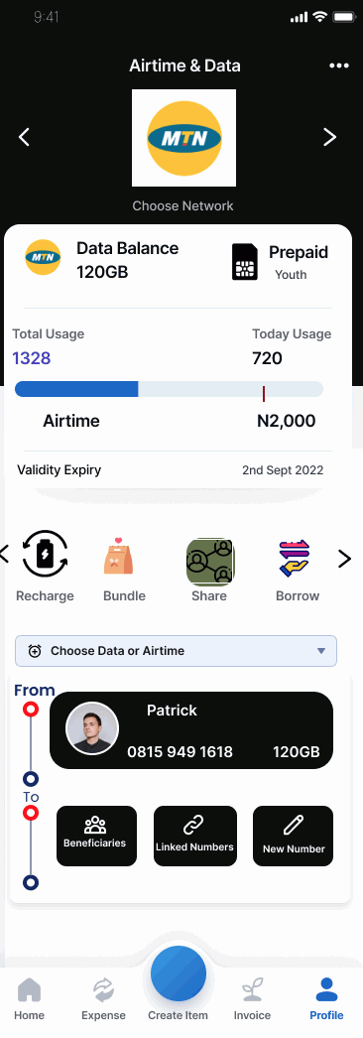The height and width of the screenshot is (1038, 363).
Task: Select the red From radio marker
Action: coord(31,710)
